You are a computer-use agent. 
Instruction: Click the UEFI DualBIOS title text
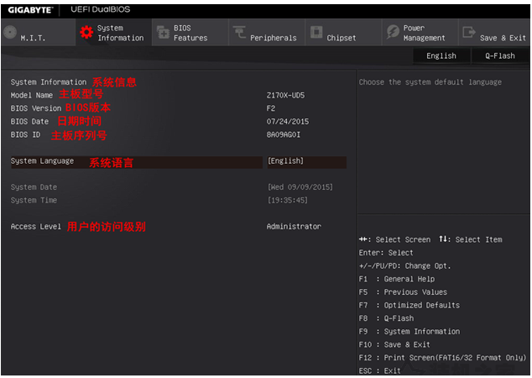[100, 9]
